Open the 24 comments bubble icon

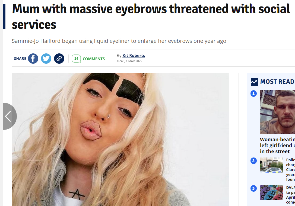coord(76,59)
